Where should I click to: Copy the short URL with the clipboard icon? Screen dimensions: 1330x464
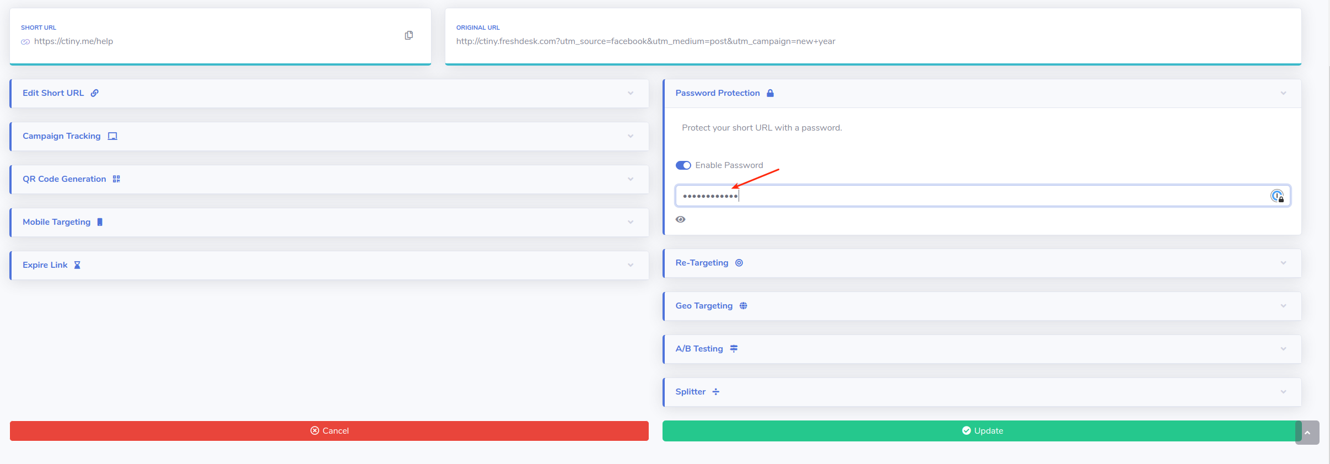coord(408,35)
